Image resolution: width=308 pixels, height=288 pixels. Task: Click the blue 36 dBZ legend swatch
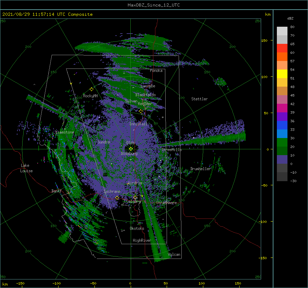point(282,125)
